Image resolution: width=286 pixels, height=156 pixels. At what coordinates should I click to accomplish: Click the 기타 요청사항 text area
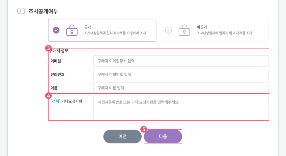tap(181, 108)
